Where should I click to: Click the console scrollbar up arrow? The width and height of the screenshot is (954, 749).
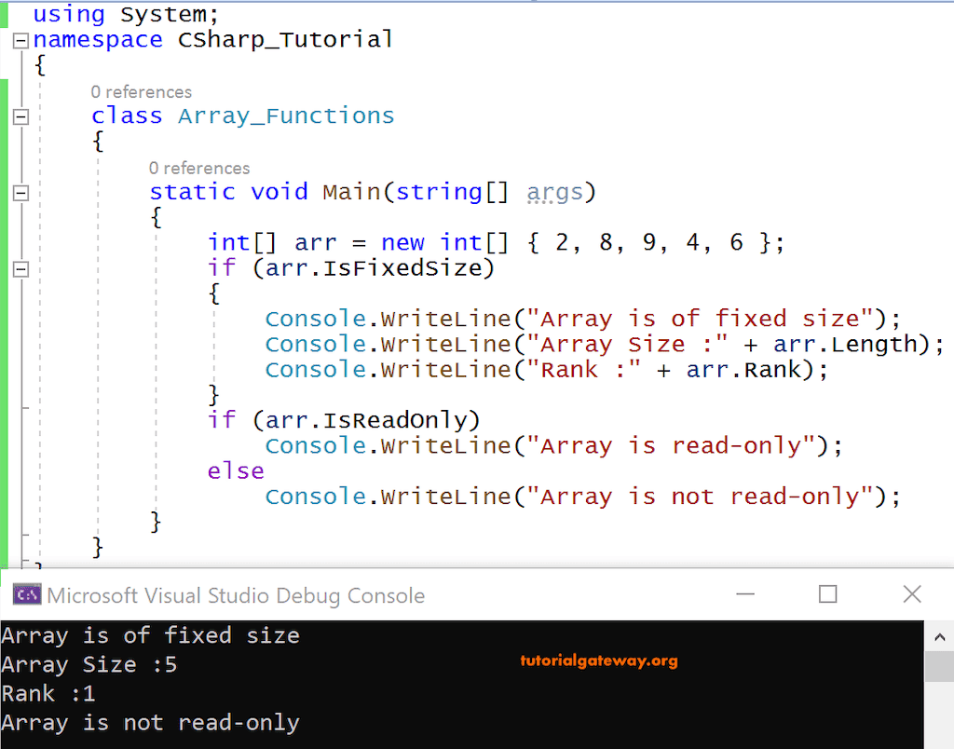tap(939, 636)
